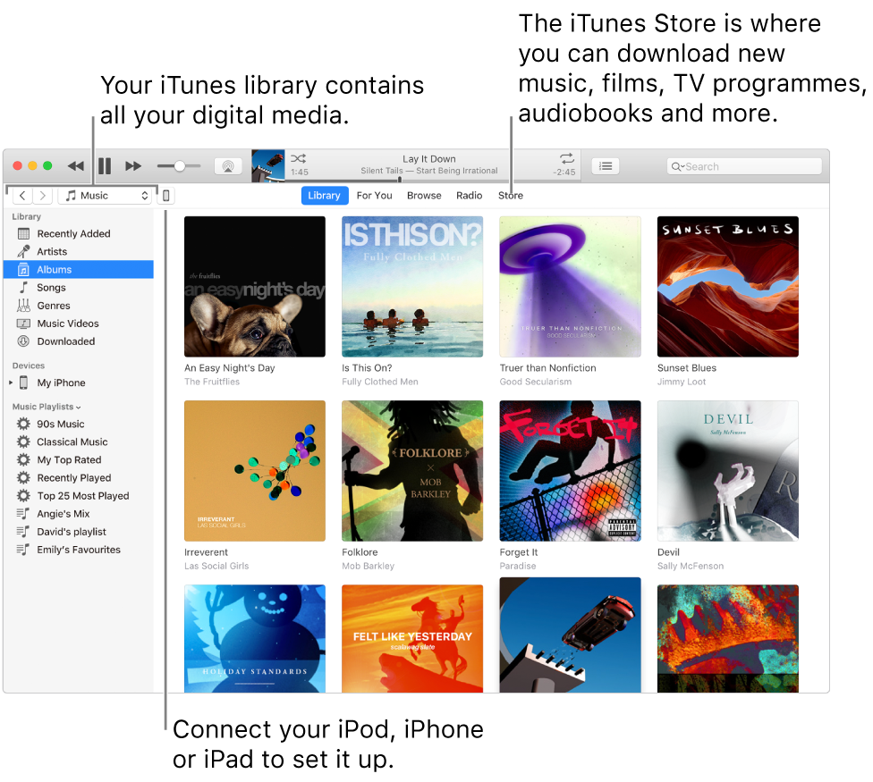Open the My Top Rated playlist

click(79, 460)
